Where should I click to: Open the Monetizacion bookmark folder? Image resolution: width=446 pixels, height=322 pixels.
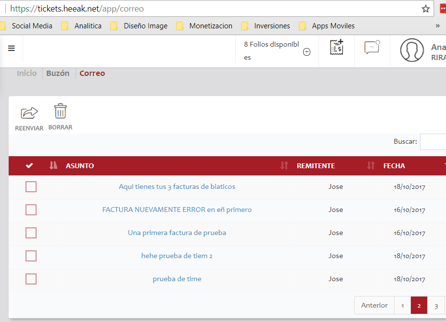(x=204, y=26)
